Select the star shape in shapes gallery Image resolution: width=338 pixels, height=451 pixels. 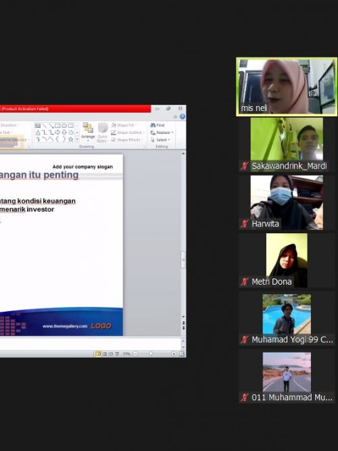(x=70, y=139)
